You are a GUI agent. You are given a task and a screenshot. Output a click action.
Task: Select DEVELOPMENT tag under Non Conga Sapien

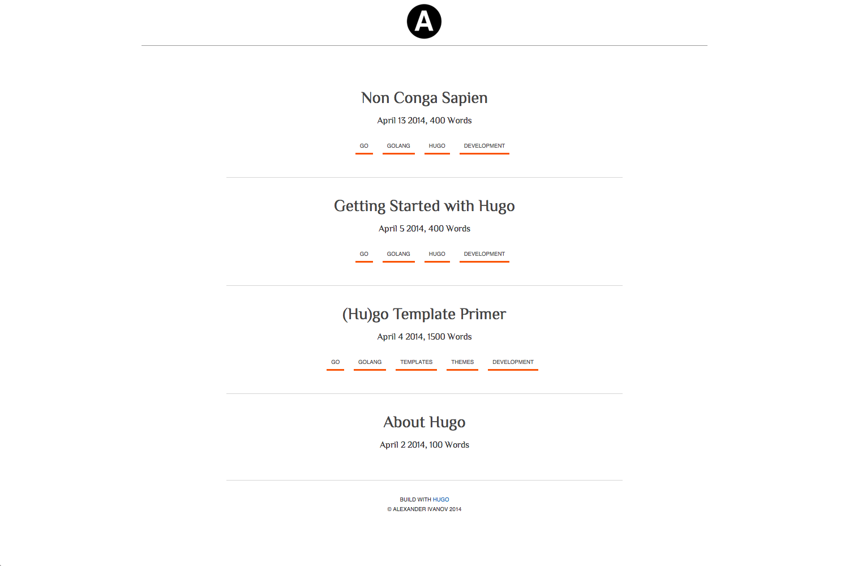tap(484, 146)
